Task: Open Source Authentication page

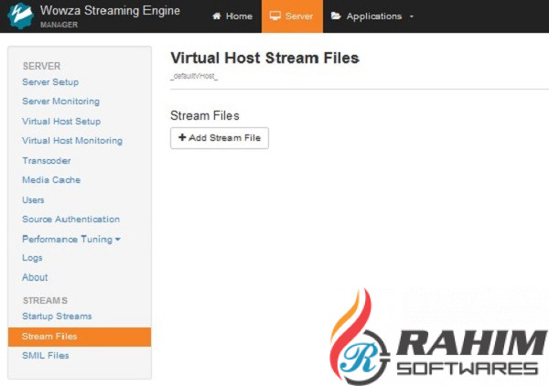Action: (70, 220)
